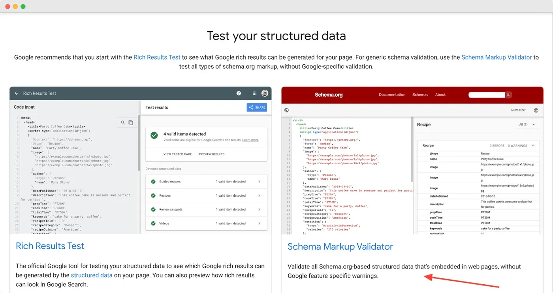Screen dimensions: 553x293
Task: Click the '0 WARNINGS' label in Recipe panel
Action: point(517,146)
